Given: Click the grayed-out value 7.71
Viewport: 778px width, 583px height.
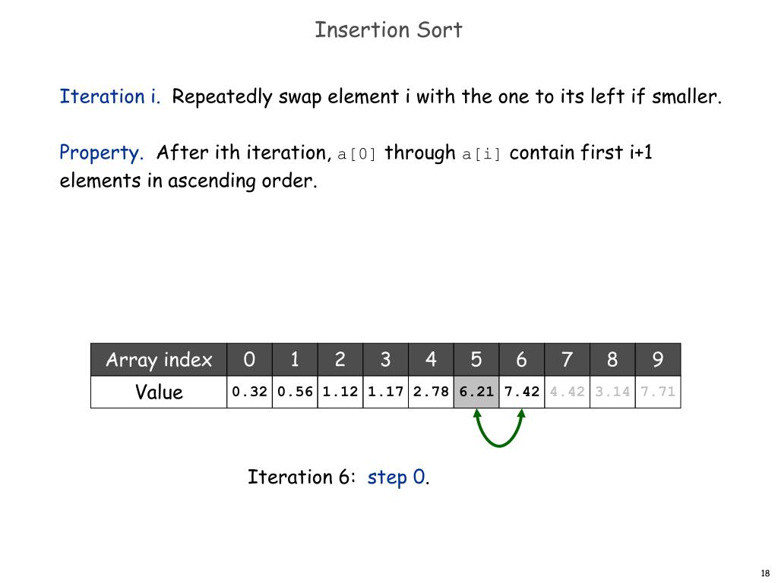Looking at the screenshot, I should pyautogui.click(x=658, y=392).
